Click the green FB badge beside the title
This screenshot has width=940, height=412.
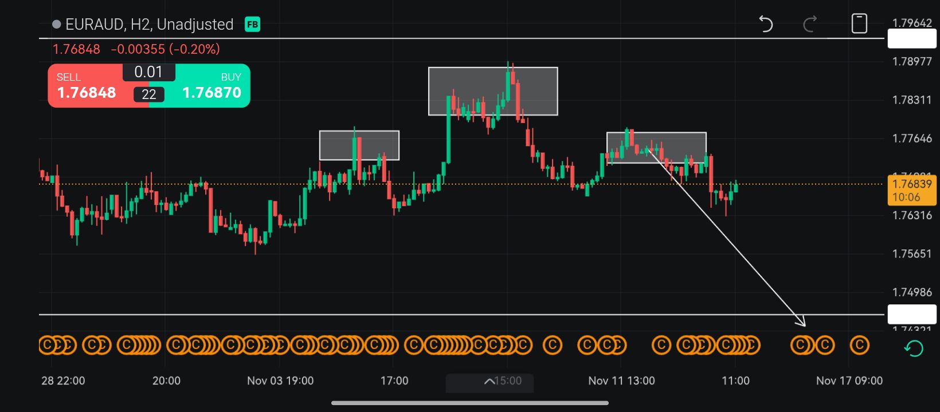pyautogui.click(x=252, y=24)
